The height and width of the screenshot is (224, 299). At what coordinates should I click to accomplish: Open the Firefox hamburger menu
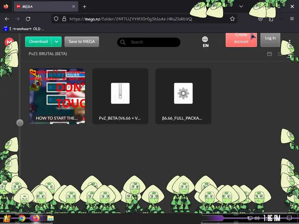click(x=292, y=19)
